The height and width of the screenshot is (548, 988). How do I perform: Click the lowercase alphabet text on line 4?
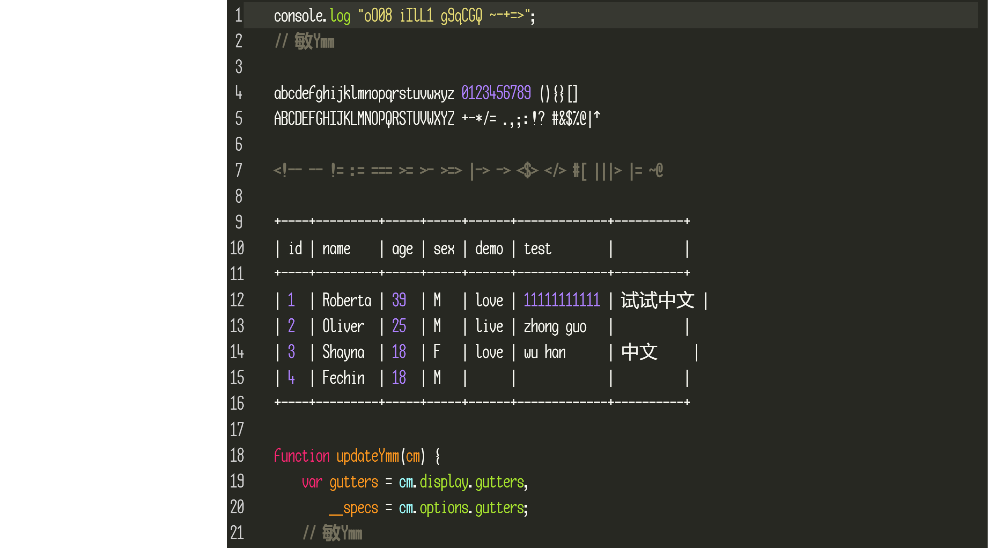pyautogui.click(x=364, y=94)
